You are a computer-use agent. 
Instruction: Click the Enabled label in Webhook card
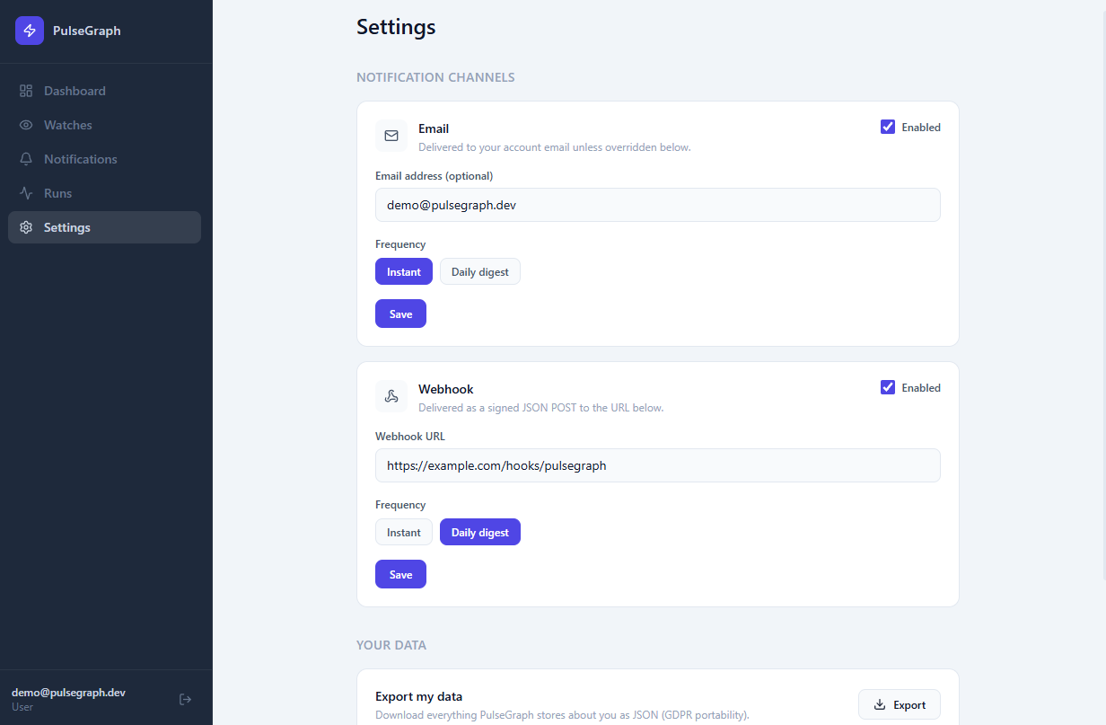coord(921,387)
